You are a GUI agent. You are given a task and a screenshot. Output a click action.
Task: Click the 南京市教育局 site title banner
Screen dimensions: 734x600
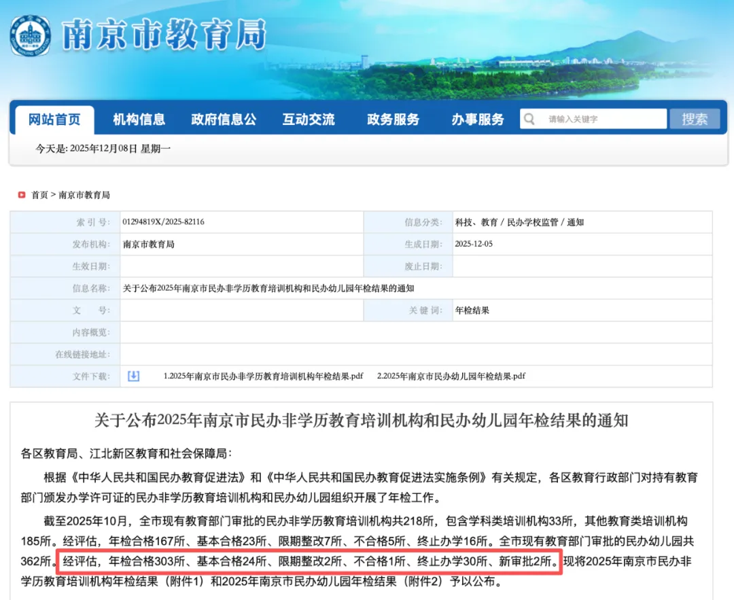(x=164, y=34)
